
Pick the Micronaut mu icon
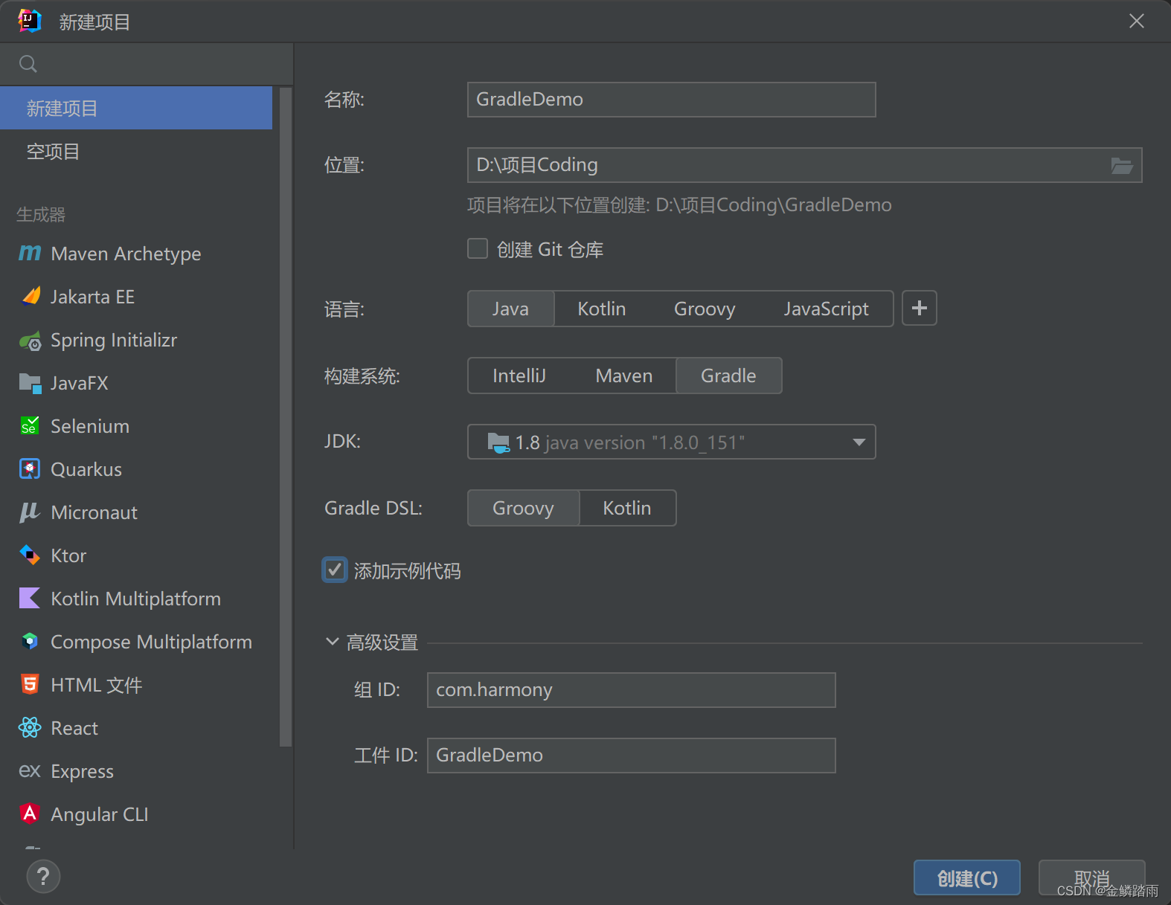[30, 512]
